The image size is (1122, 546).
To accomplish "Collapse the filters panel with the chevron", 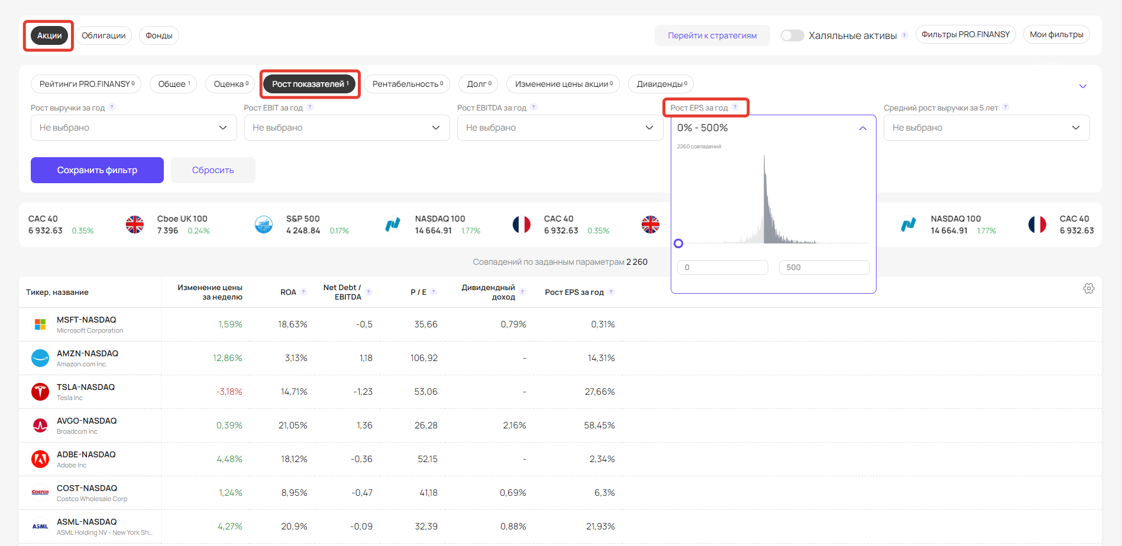I will [1083, 86].
